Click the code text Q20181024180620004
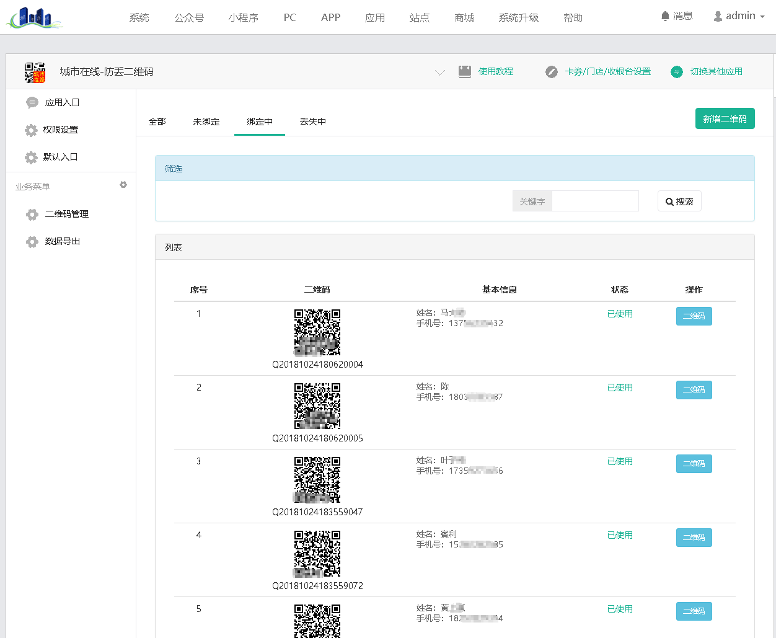Viewport: 776px width, 638px height. click(318, 365)
